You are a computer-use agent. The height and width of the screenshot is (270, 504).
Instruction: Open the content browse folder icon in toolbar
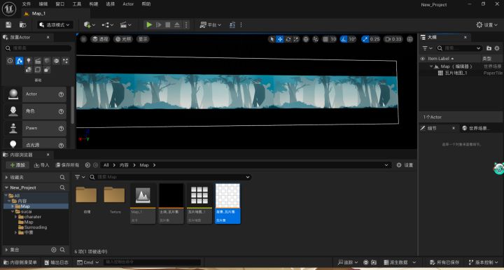pos(22,24)
